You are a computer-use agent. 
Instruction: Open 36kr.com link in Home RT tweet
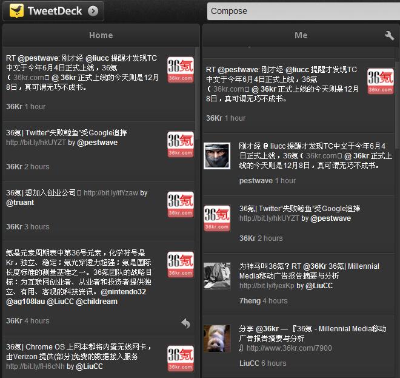(29, 78)
